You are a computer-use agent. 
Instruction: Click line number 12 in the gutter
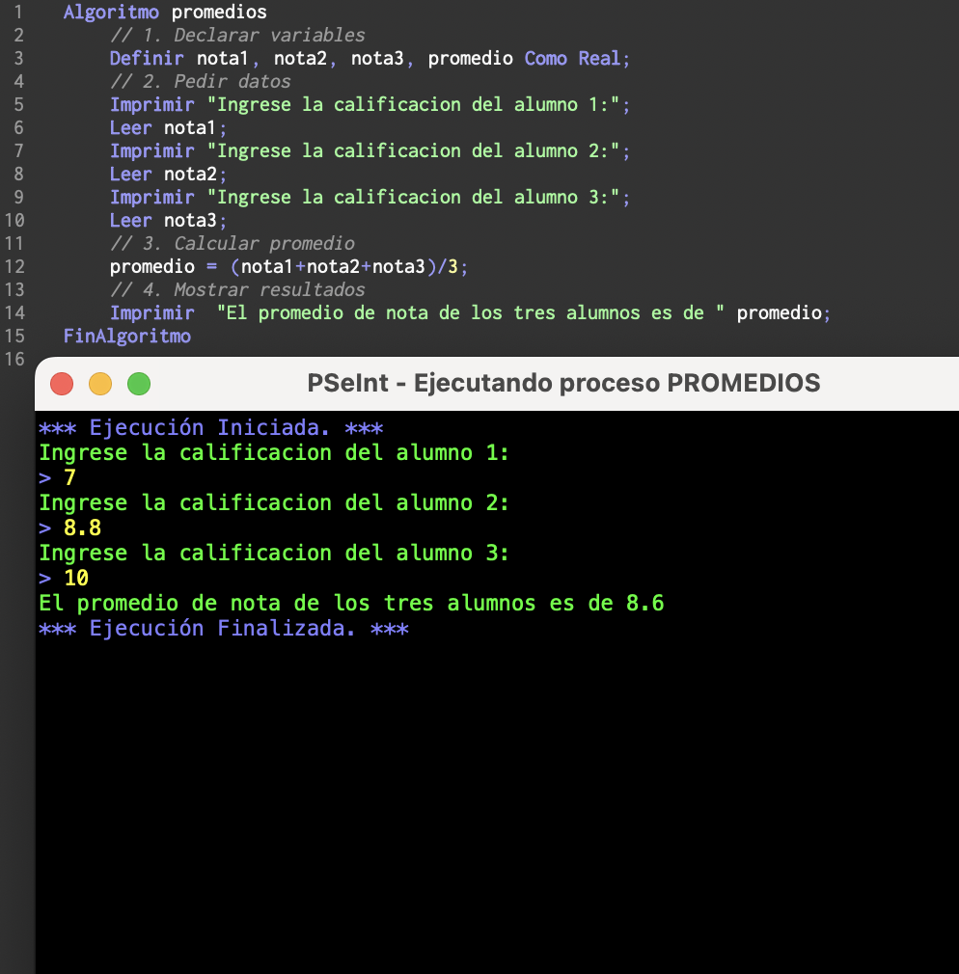point(14,266)
